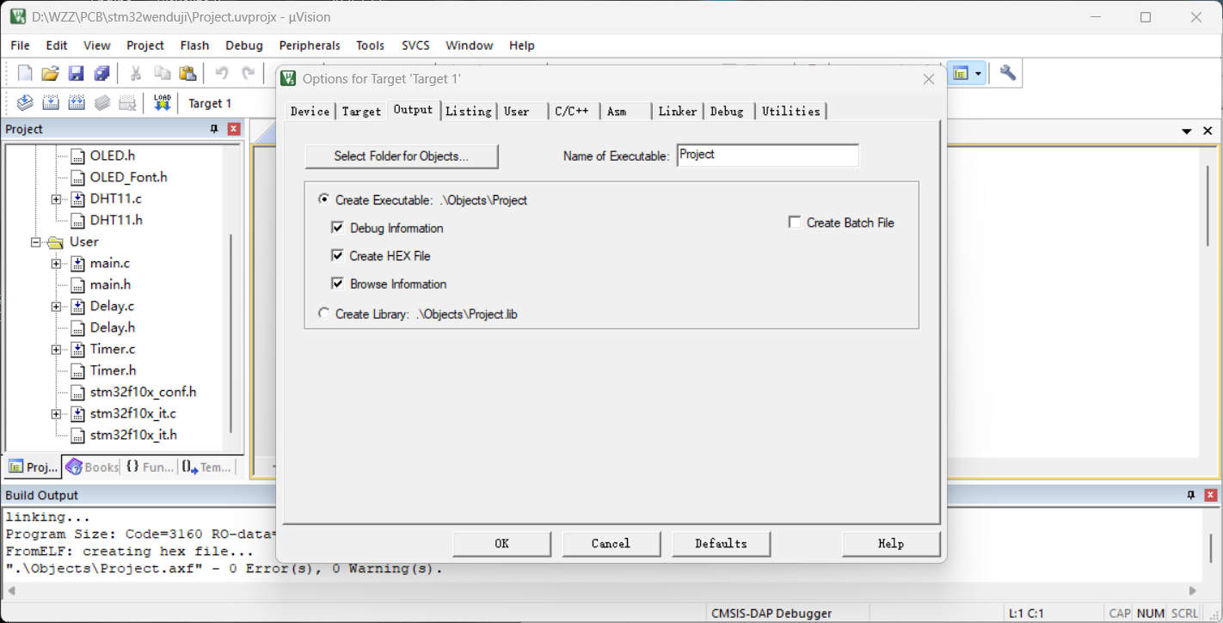The image size is (1223, 623).
Task: Click the Redo arrow icon
Action: click(x=248, y=74)
